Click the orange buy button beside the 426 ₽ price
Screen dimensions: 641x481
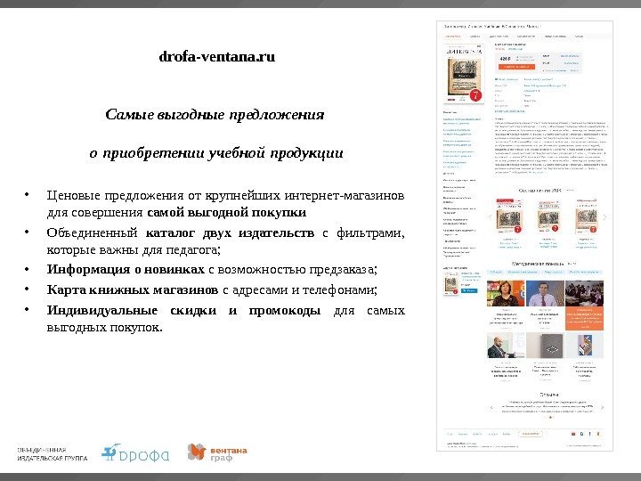[x=516, y=67]
